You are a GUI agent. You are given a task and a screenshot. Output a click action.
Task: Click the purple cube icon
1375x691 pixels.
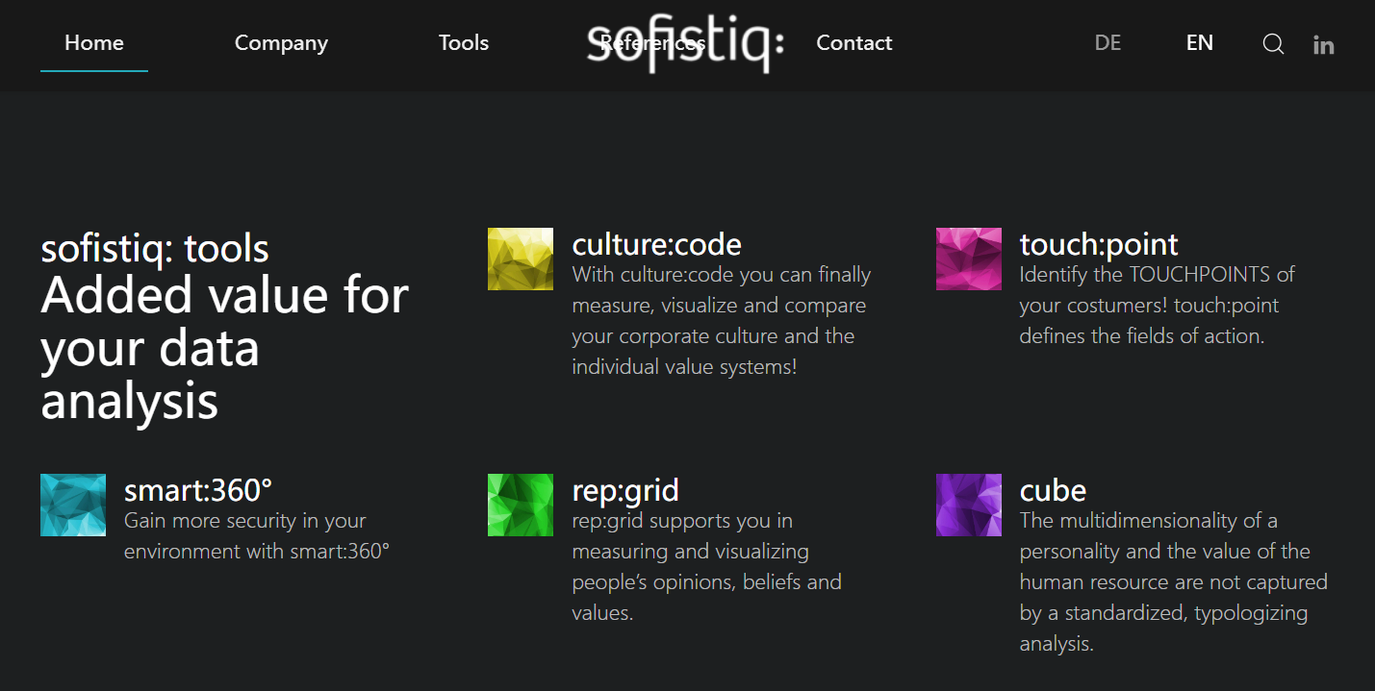click(x=969, y=505)
